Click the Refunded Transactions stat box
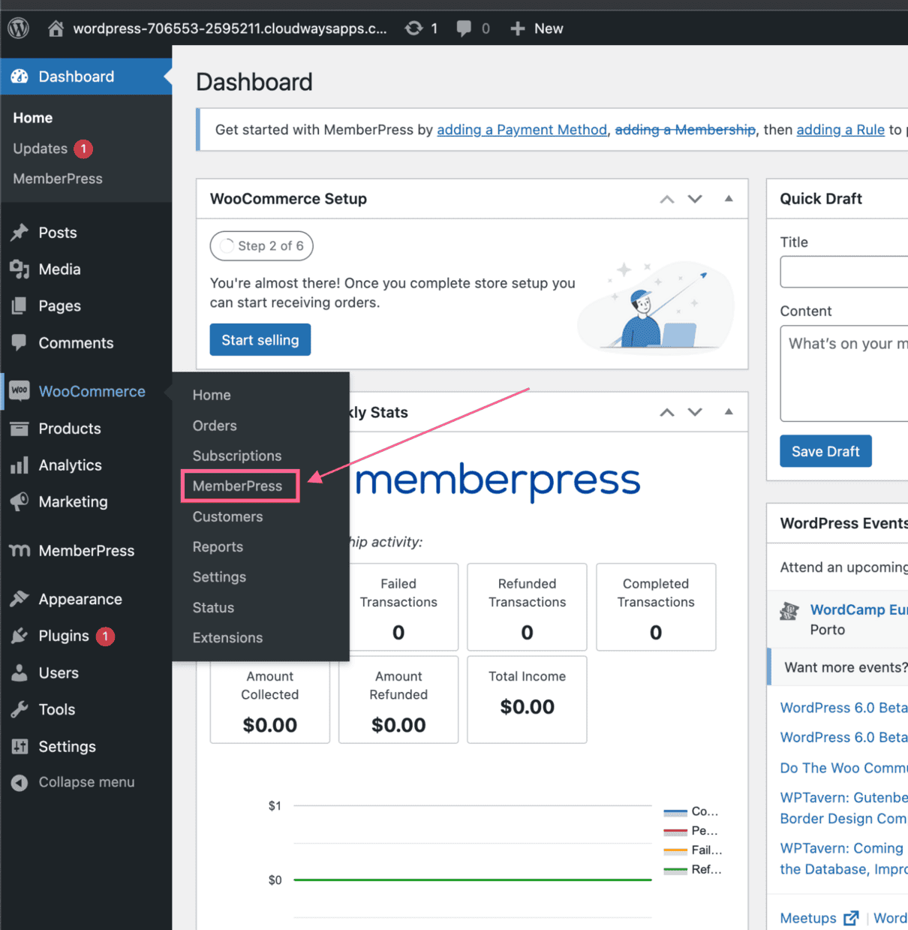 pyautogui.click(x=527, y=607)
